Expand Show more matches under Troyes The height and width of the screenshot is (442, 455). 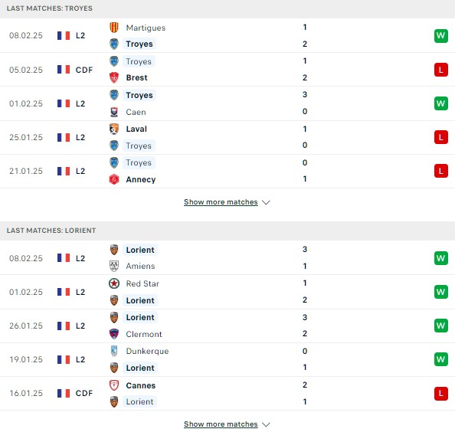[221, 202]
